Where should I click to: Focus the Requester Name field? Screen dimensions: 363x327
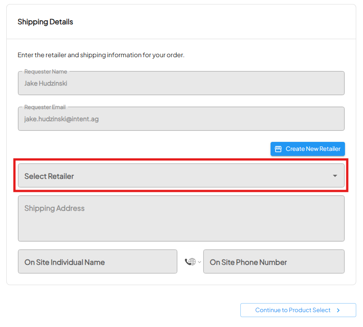point(181,84)
